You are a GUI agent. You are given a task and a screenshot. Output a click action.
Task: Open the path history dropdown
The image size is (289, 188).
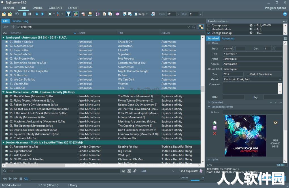188,27
